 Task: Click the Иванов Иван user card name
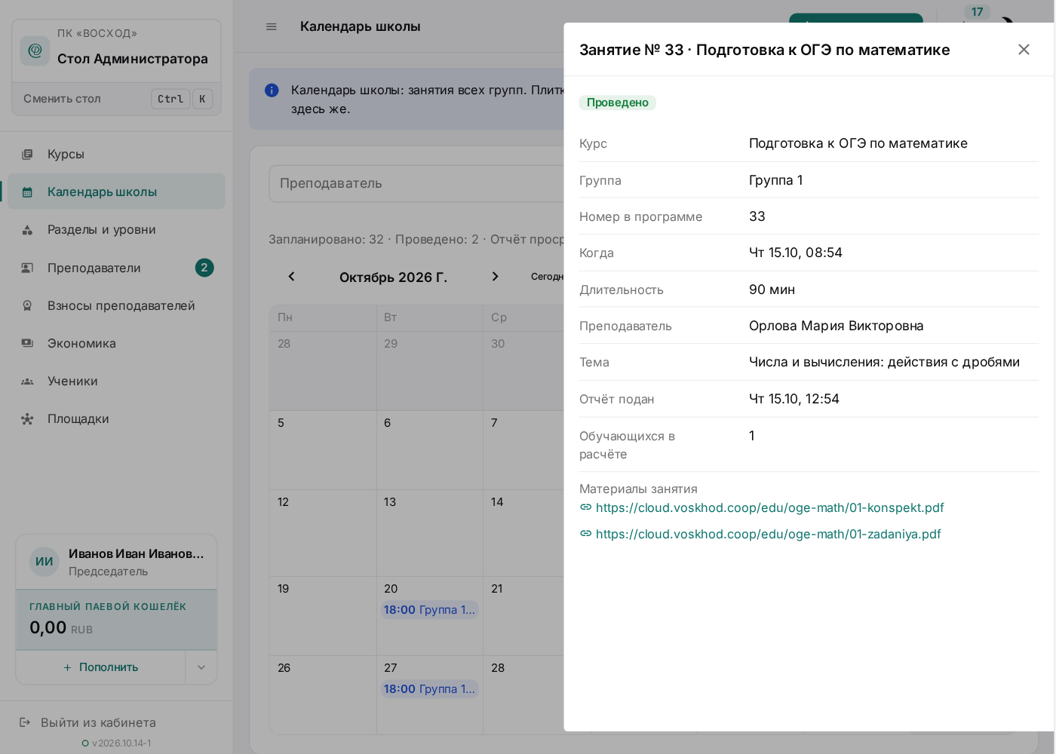coord(137,553)
